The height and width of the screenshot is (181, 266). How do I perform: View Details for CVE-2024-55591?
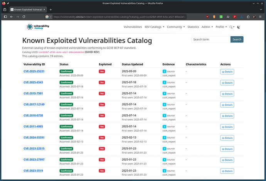click(x=227, y=138)
